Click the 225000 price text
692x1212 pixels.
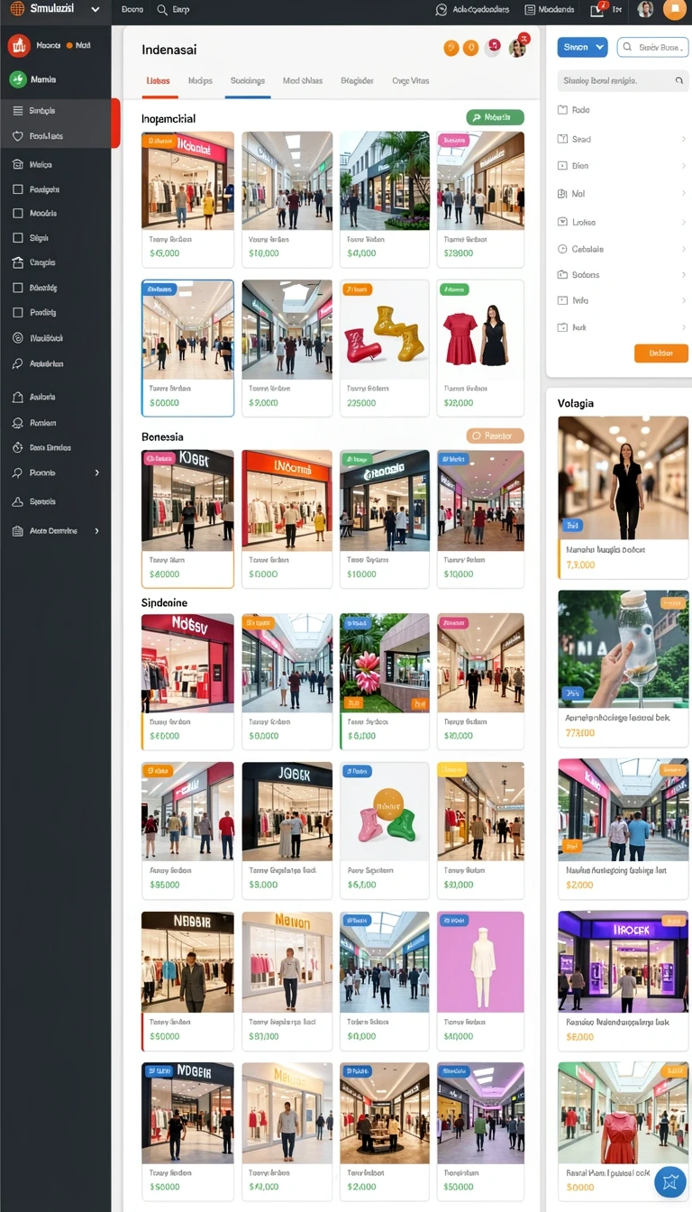click(x=361, y=403)
